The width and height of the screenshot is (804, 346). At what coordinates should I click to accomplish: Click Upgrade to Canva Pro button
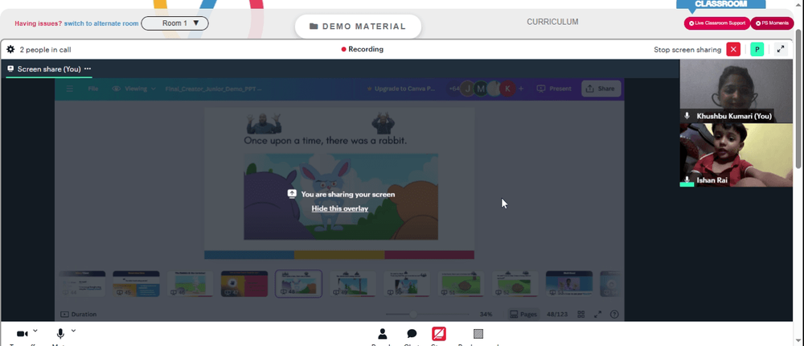(400, 89)
